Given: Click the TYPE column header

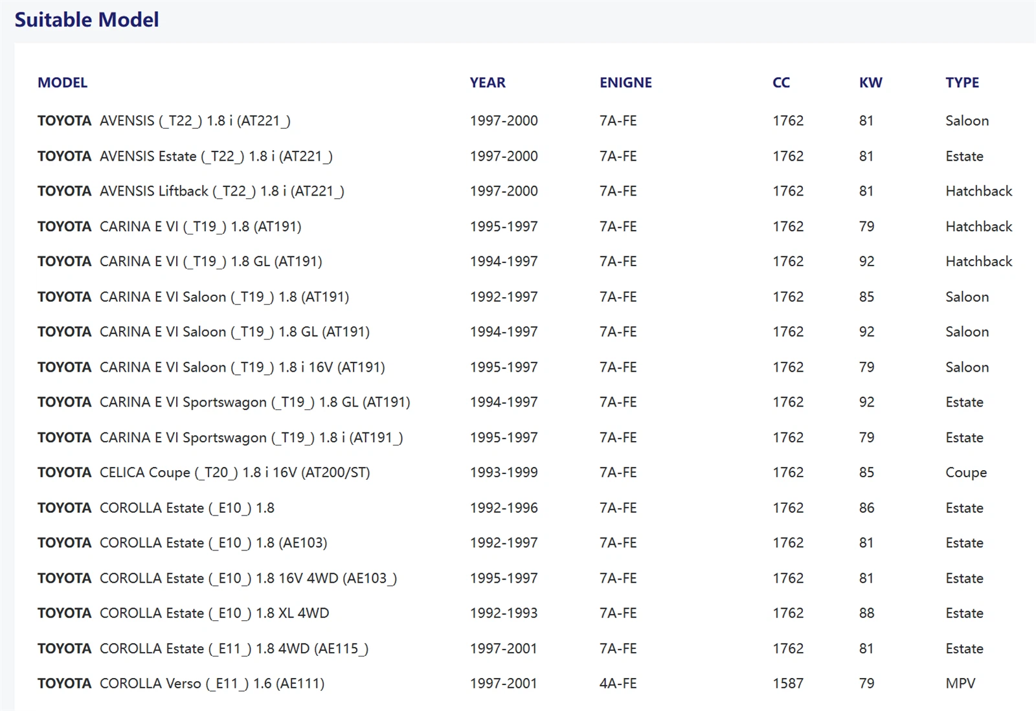Looking at the screenshot, I should (x=962, y=83).
